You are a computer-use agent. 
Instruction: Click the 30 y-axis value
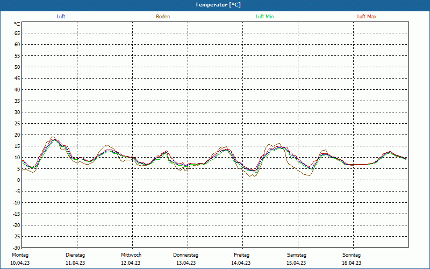[x=17, y=112]
